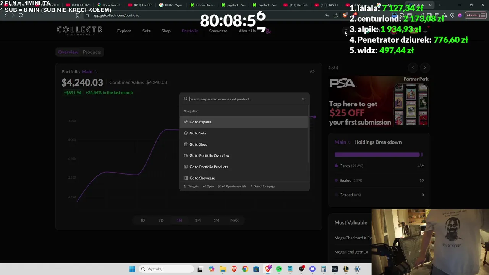Choose 'Go to Shop' in the palette

coord(243,144)
